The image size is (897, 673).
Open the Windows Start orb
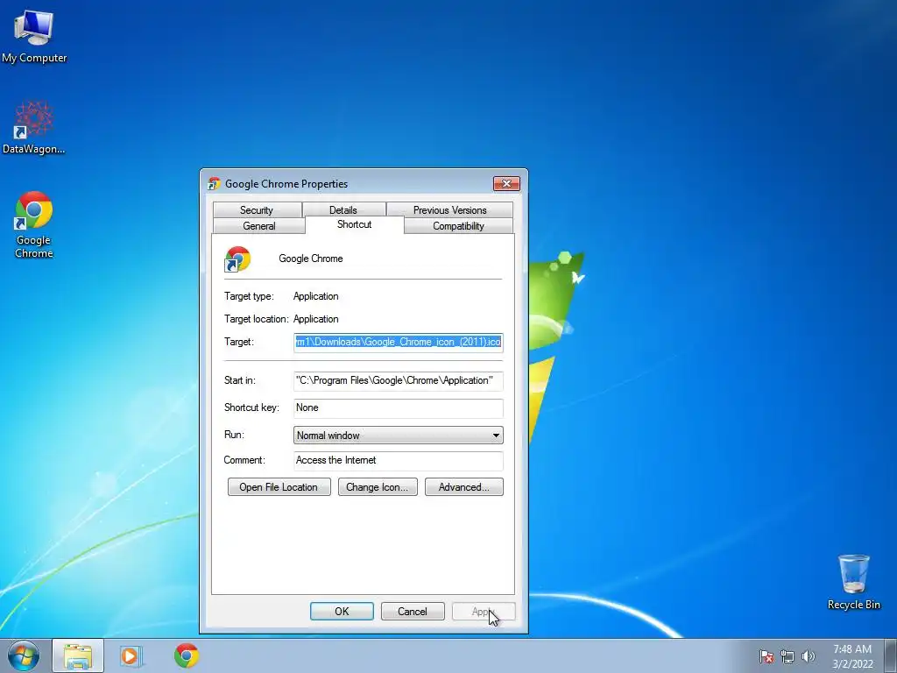pos(24,655)
